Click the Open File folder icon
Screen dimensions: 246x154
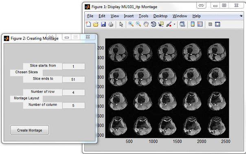(x=96, y=24)
